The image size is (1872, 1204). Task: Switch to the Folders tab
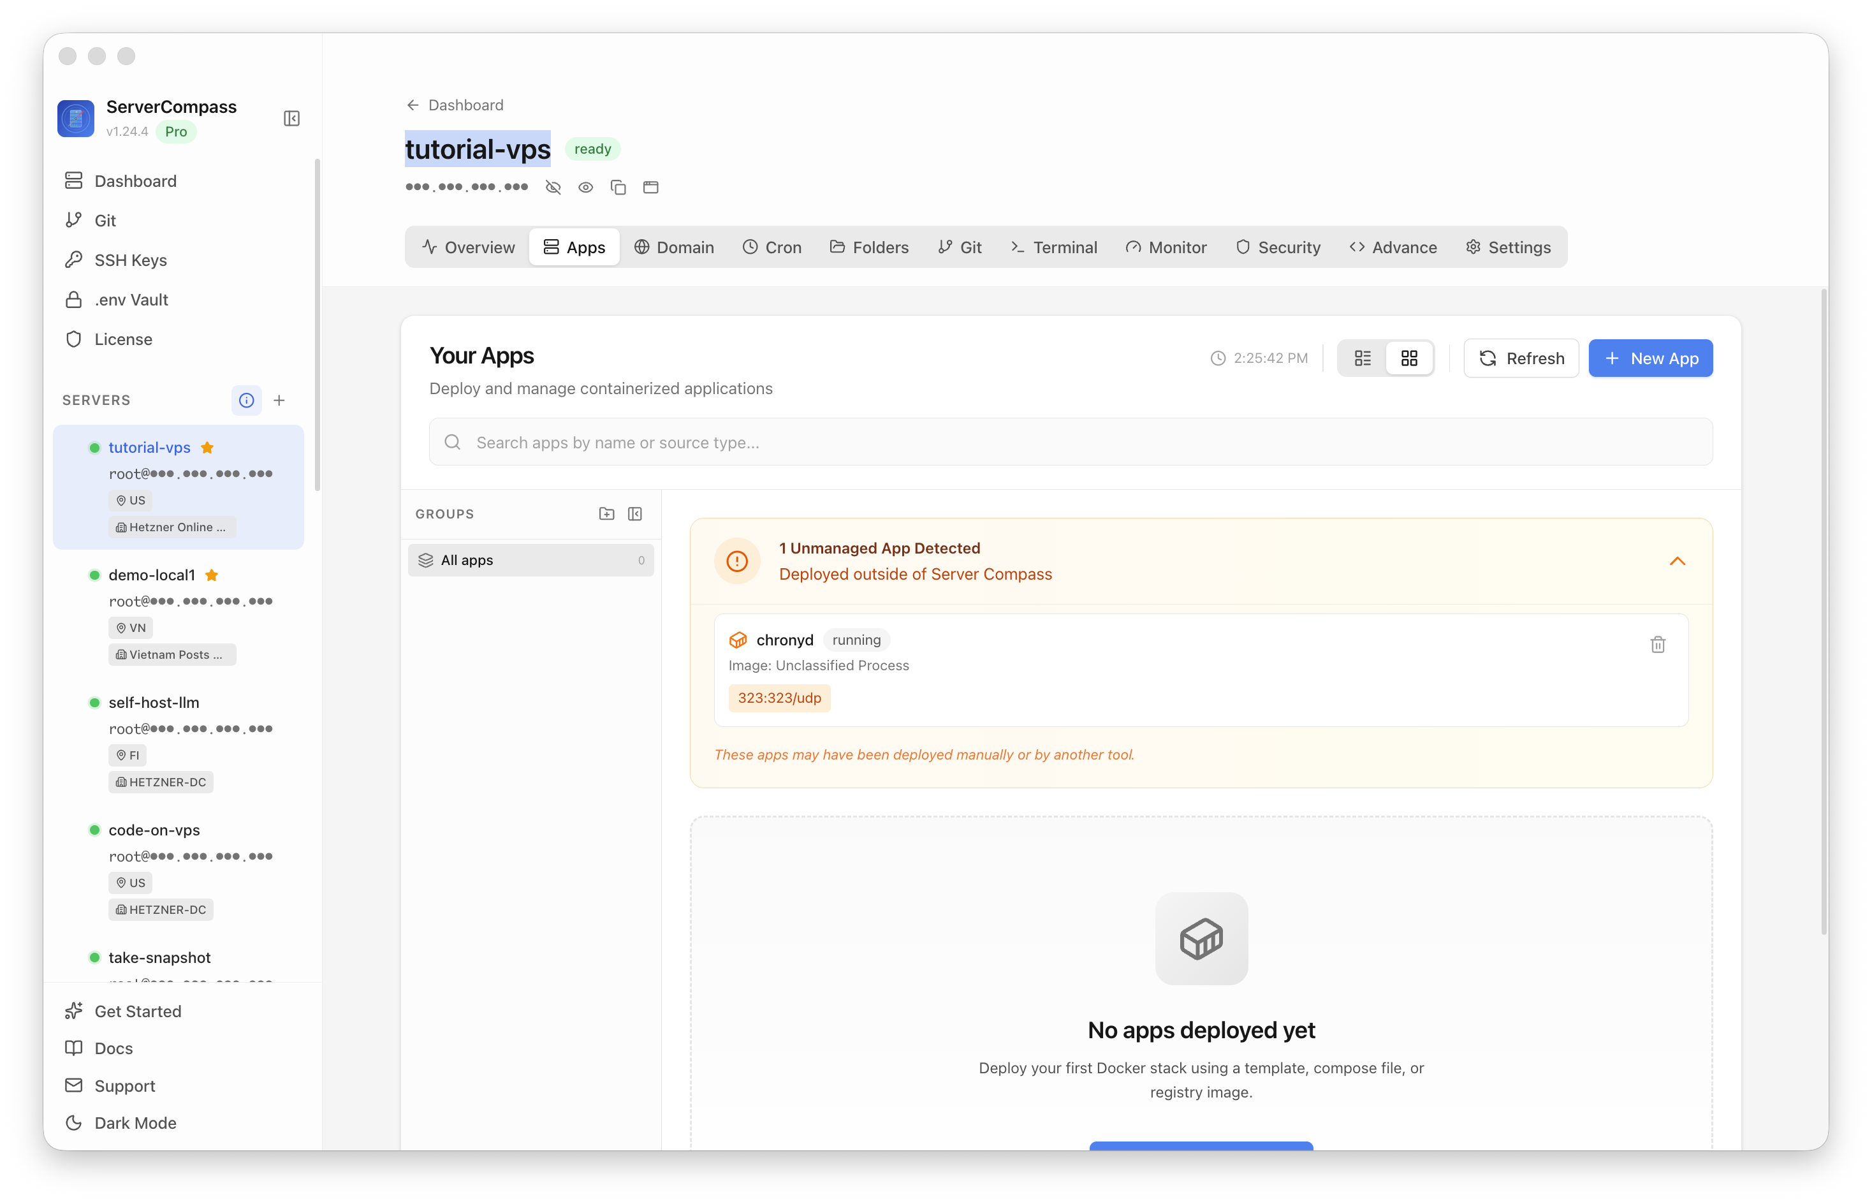(869, 247)
